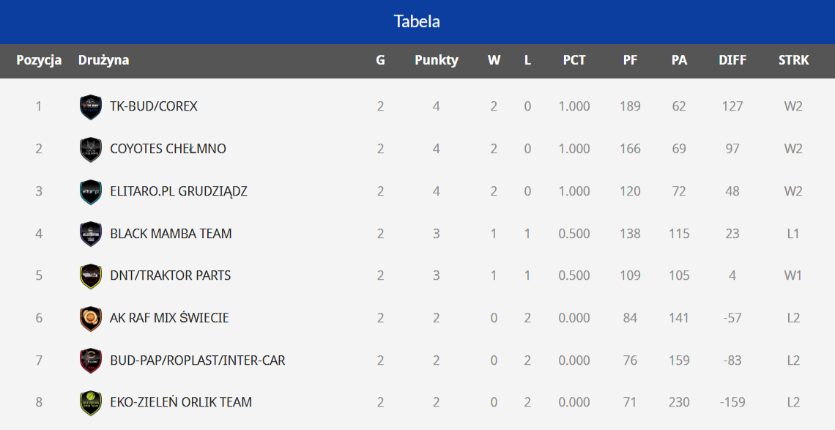Image resolution: width=835 pixels, height=430 pixels.
Task: Select the Tabela heading tab
Action: pos(417,21)
